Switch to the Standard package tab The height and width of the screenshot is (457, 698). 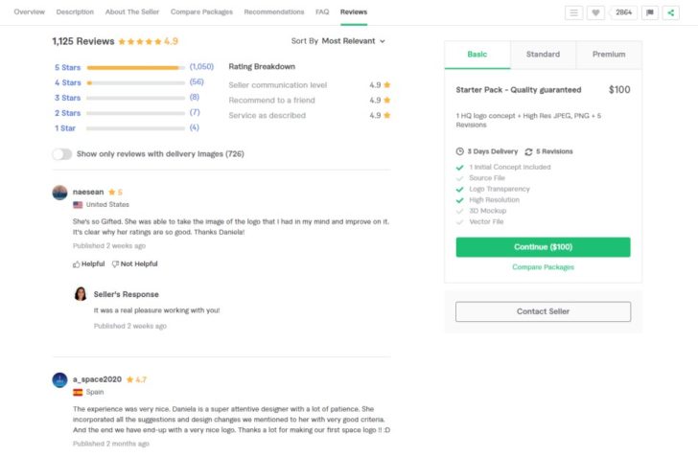pos(543,55)
